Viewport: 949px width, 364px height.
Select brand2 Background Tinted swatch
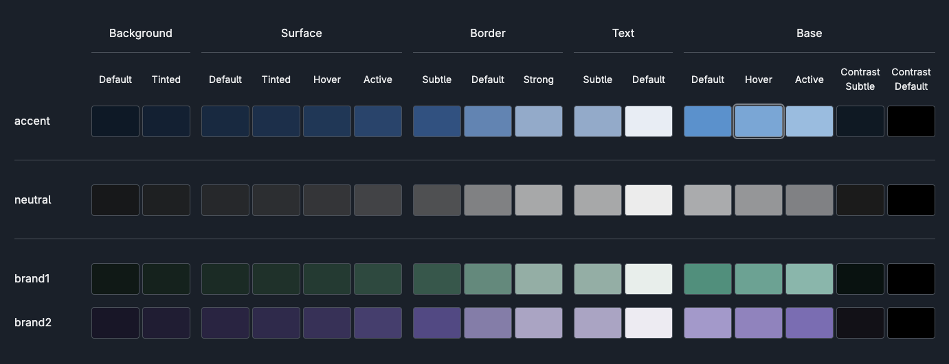point(166,323)
